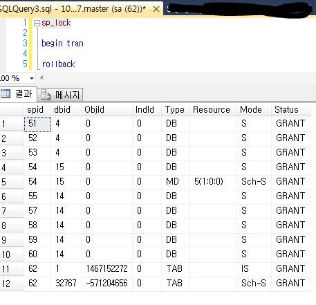Place cursor on the rollback line

coord(59,64)
